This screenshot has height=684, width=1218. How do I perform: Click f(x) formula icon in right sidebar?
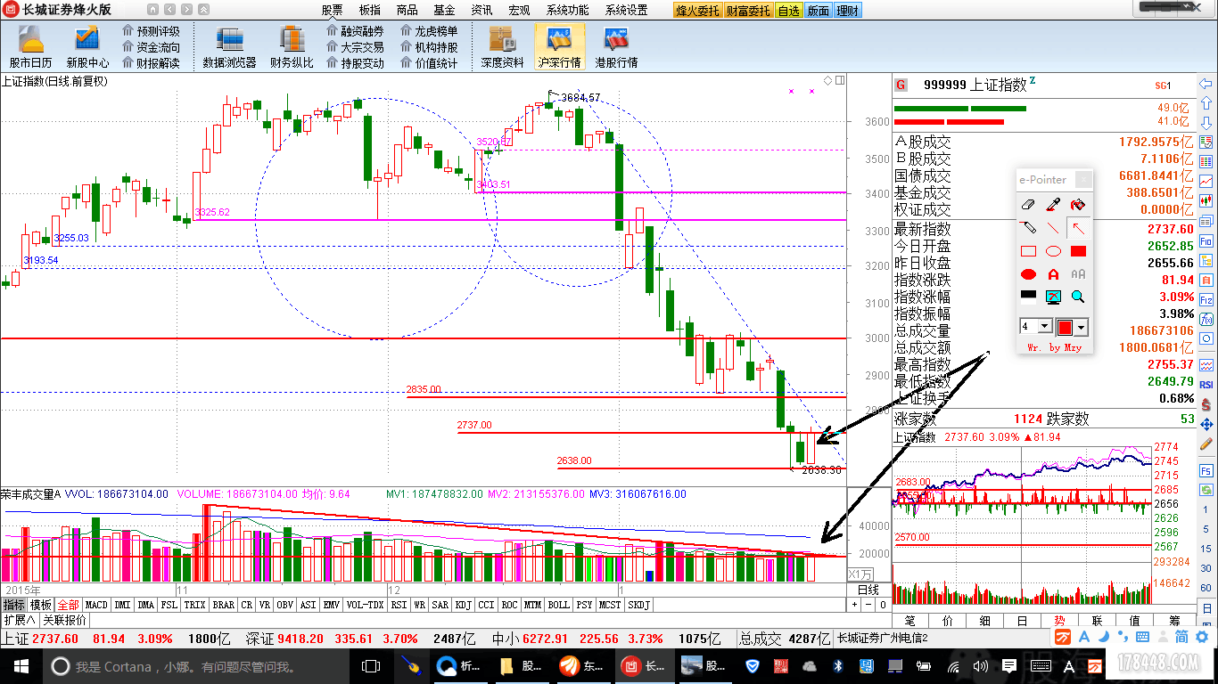(x=1206, y=319)
